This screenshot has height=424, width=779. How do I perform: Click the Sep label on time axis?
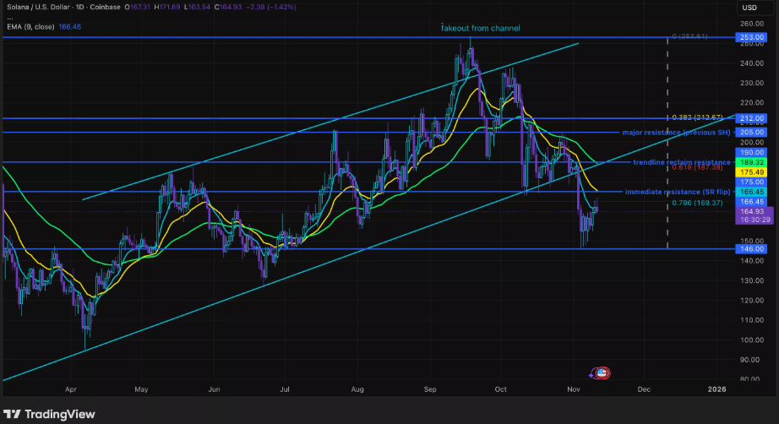(430, 389)
